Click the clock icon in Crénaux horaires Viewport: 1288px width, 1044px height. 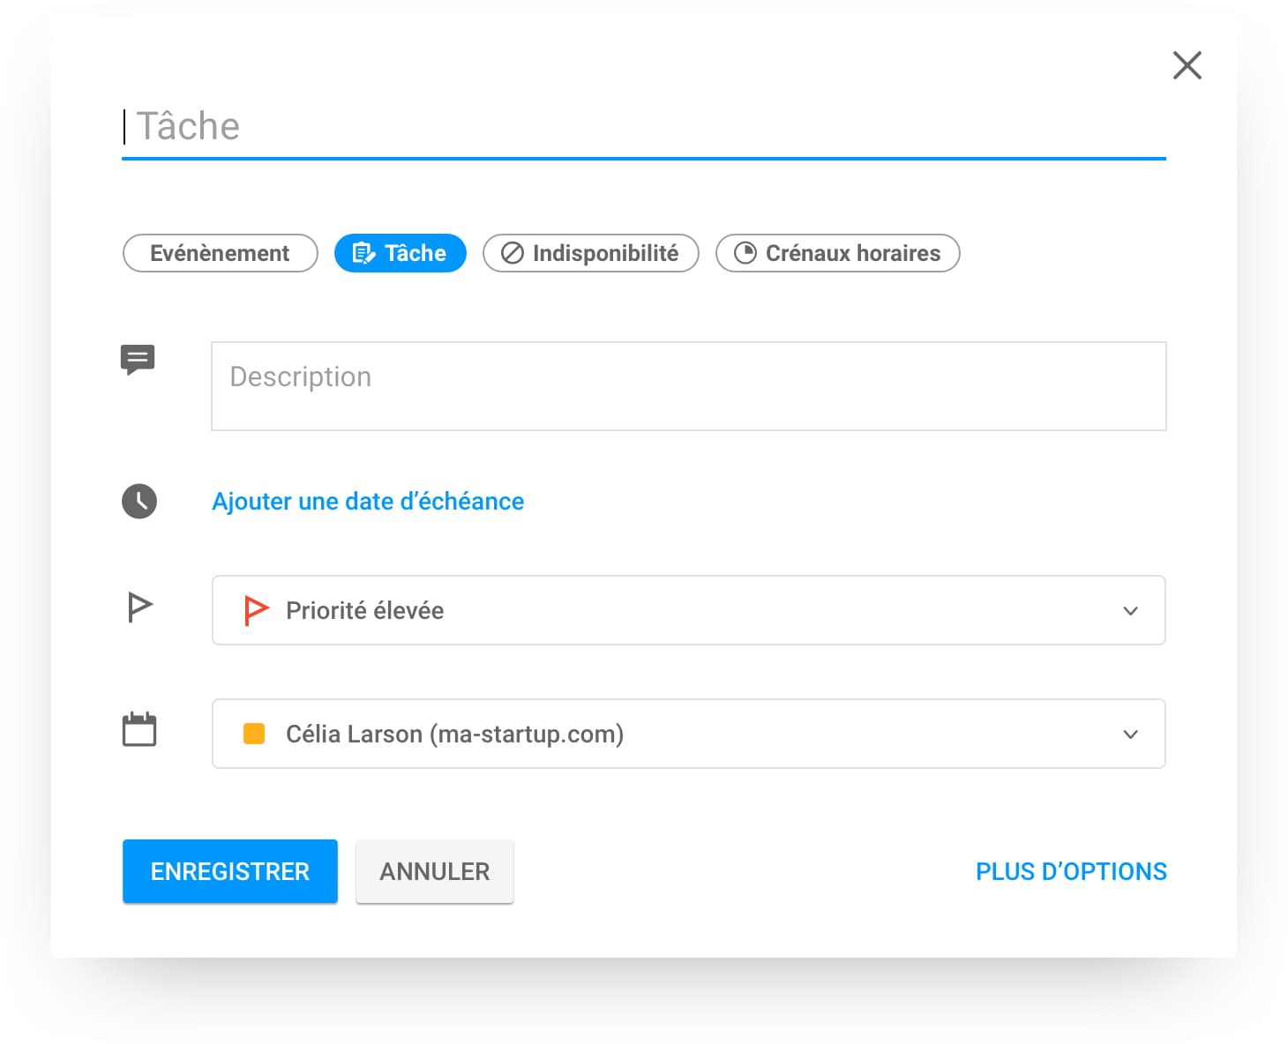coord(745,254)
